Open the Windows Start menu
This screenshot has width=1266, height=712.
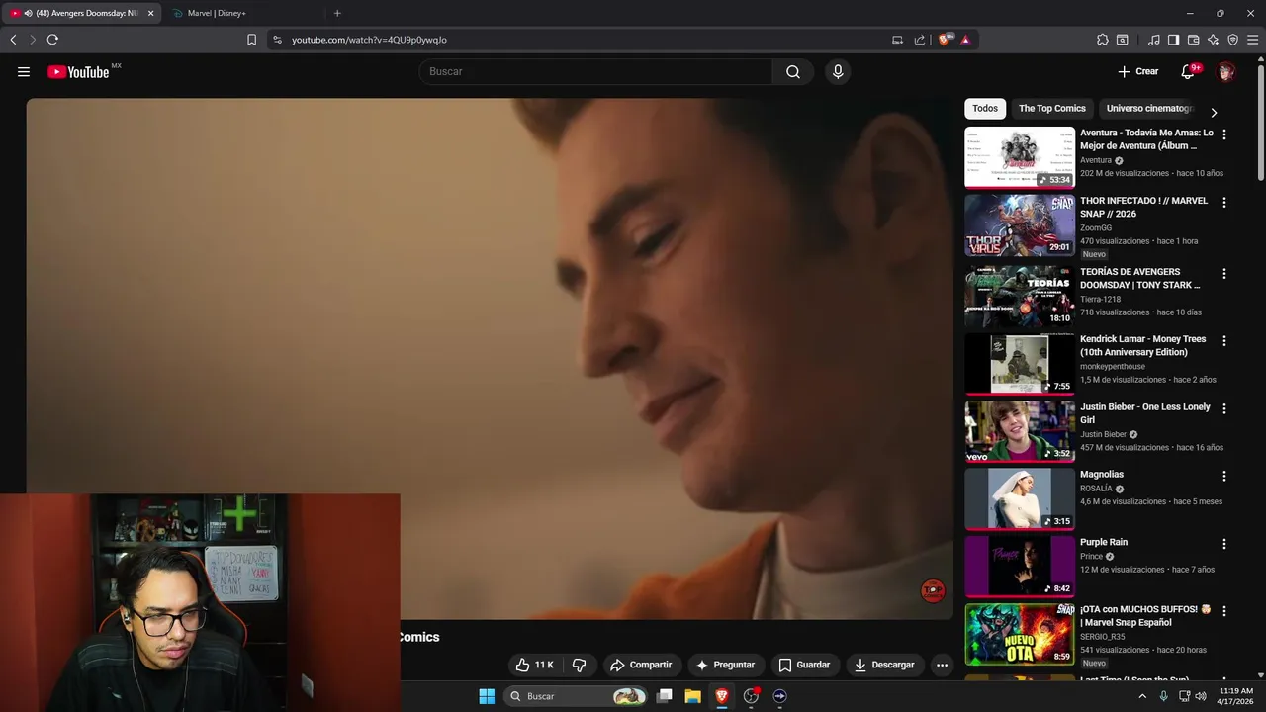coord(487,696)
